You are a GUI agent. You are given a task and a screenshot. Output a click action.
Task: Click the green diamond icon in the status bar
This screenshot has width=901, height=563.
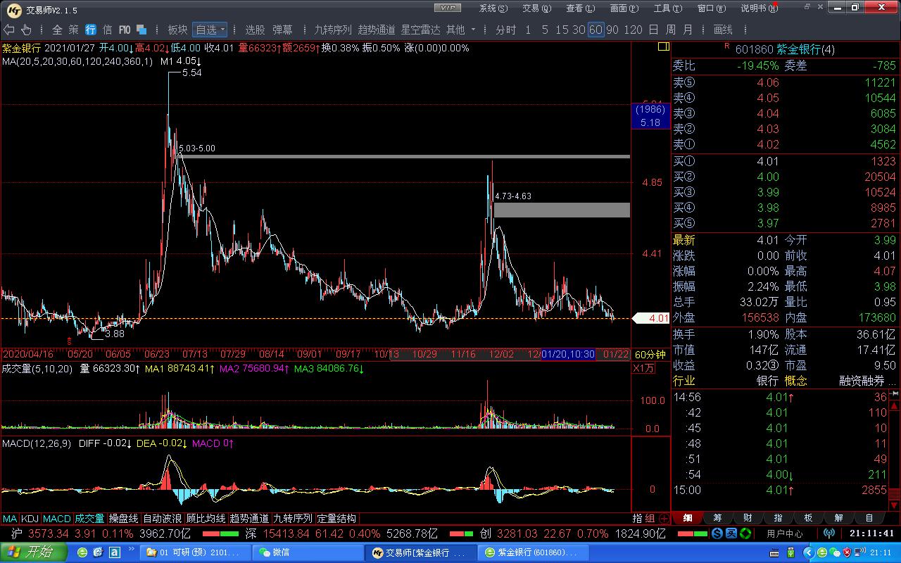(x=745, y=533)
